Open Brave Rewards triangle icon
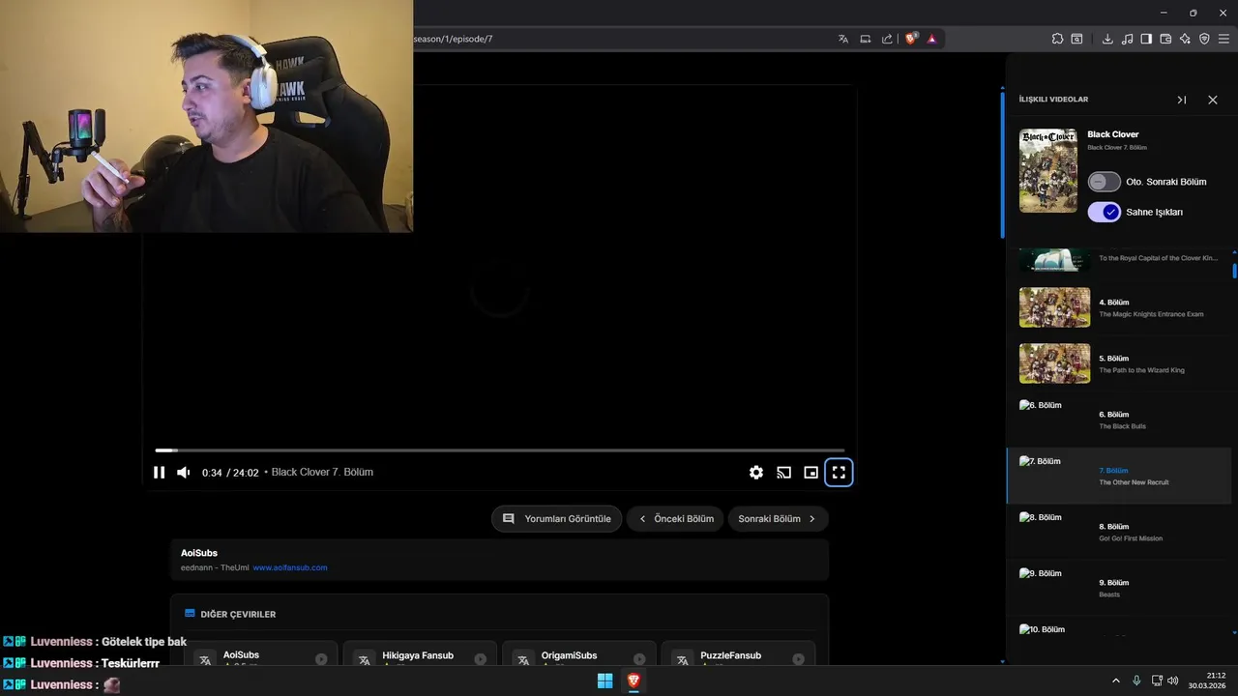This screenshot has width=1238, height=696. [931, 39]
